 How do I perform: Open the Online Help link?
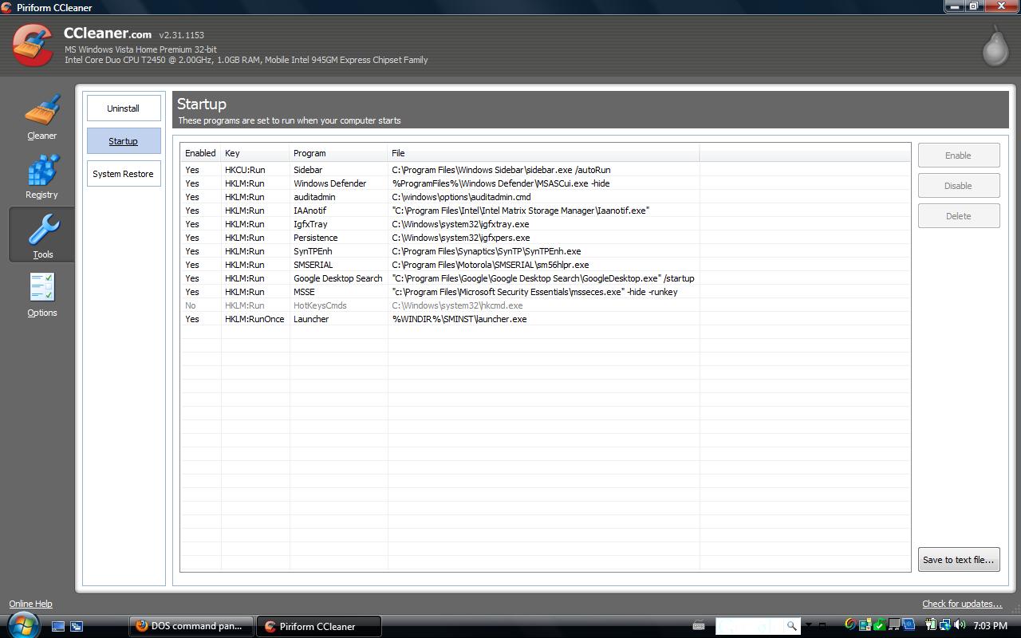tap(30, 604)
